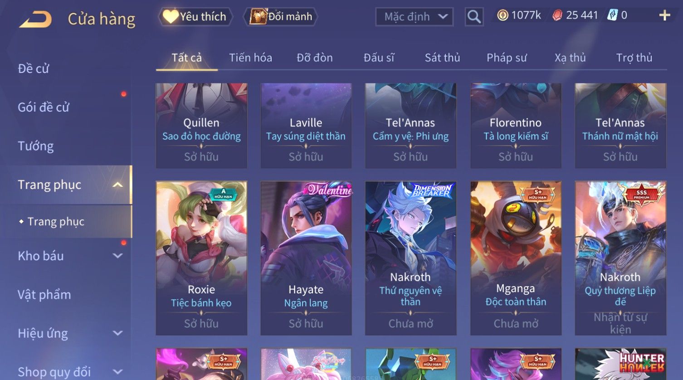
Task: Open the Tướng sidebar menu
Action: click(x=36, y=146)
